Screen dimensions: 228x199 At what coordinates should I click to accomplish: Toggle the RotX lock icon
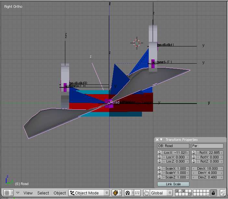pyautogui.click(x=194, y=153)
